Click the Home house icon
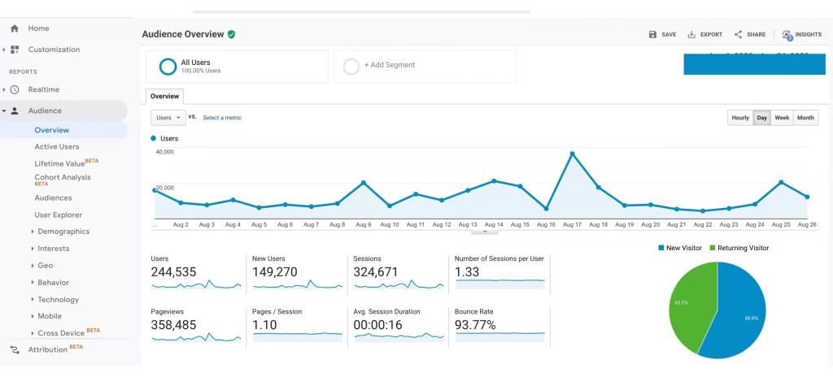833x377 pixels. tap(15, 28)
